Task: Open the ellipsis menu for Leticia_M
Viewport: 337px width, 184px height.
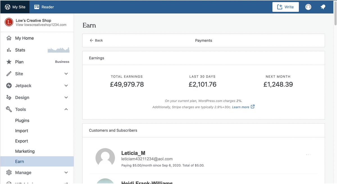Action: [x=308, y=154]
